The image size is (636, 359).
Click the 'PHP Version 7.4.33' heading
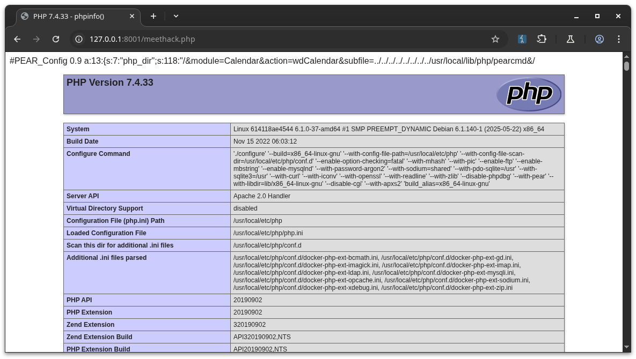[110, 83]
